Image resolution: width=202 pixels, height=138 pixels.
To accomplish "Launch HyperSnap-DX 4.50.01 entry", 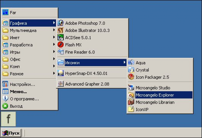I will (92, 73).
